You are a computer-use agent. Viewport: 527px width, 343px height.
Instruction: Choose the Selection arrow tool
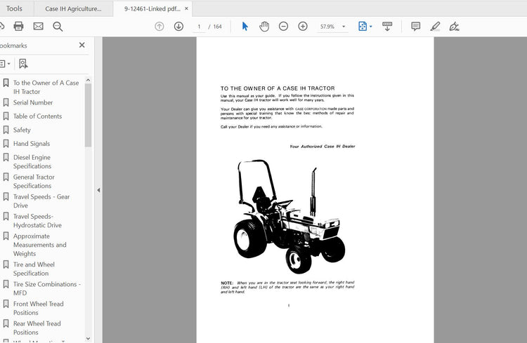pos(245,26)
